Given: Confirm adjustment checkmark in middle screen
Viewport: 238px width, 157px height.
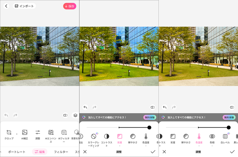Looking at the screenshot, I should (x=153, y=152).
